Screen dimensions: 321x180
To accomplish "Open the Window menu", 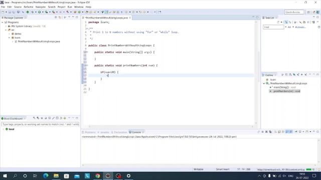I will click(x=79, y=7).
